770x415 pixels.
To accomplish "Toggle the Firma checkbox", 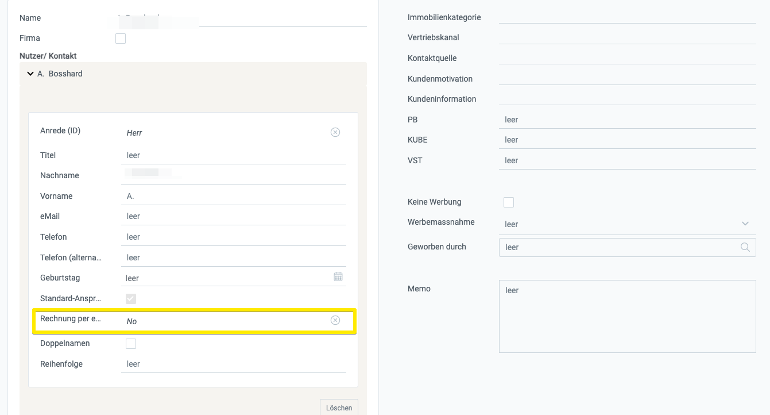I will tap(121, 39).
